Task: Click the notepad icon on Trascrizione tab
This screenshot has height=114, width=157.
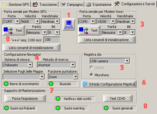Action: (x=35, y=4)
